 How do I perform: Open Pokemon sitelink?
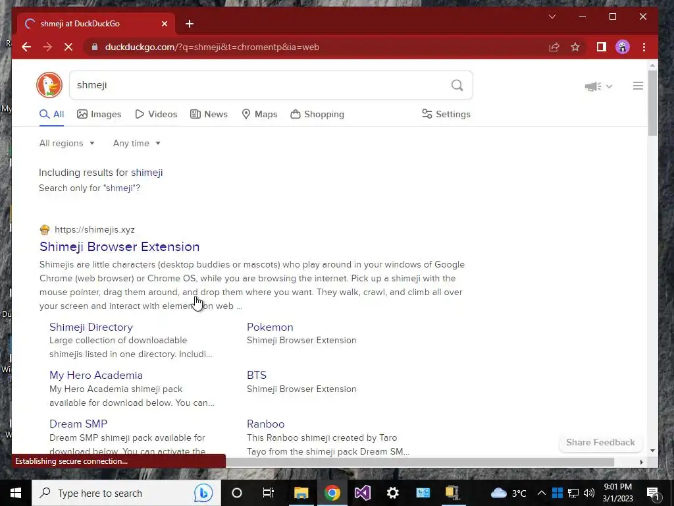pos(270,327)
